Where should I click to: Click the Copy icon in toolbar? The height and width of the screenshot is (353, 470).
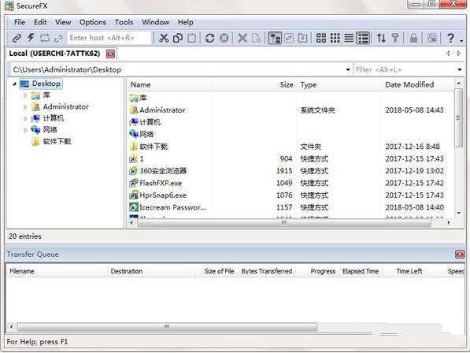coord(178,38)
